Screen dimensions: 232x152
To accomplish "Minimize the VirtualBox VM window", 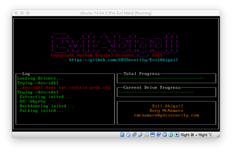I will click(x=22, y=13).
